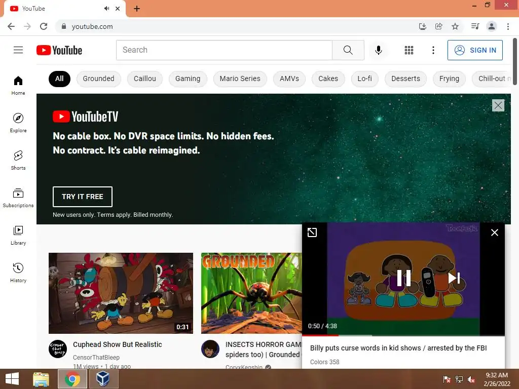Screen dimensions: 519x389
Task: Go back in Chrome browser
Action: click(11, 26)
